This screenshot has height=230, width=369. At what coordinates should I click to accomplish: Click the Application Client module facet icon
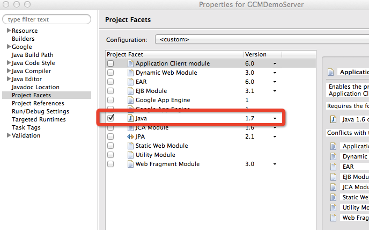[130, 63]
